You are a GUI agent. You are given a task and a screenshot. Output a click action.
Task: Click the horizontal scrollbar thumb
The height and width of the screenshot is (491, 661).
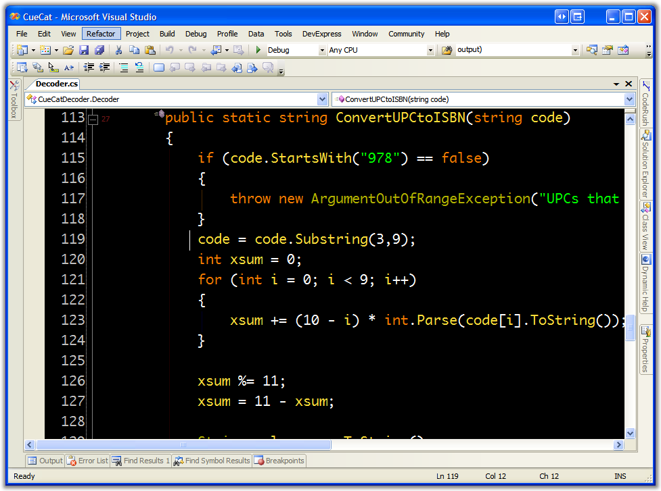183,444
